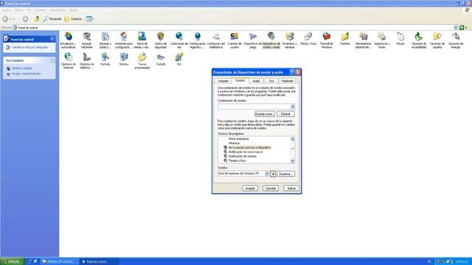Open Opciones de accesibilidad icon
Screen dimensions: 472x265
point(419,40)
